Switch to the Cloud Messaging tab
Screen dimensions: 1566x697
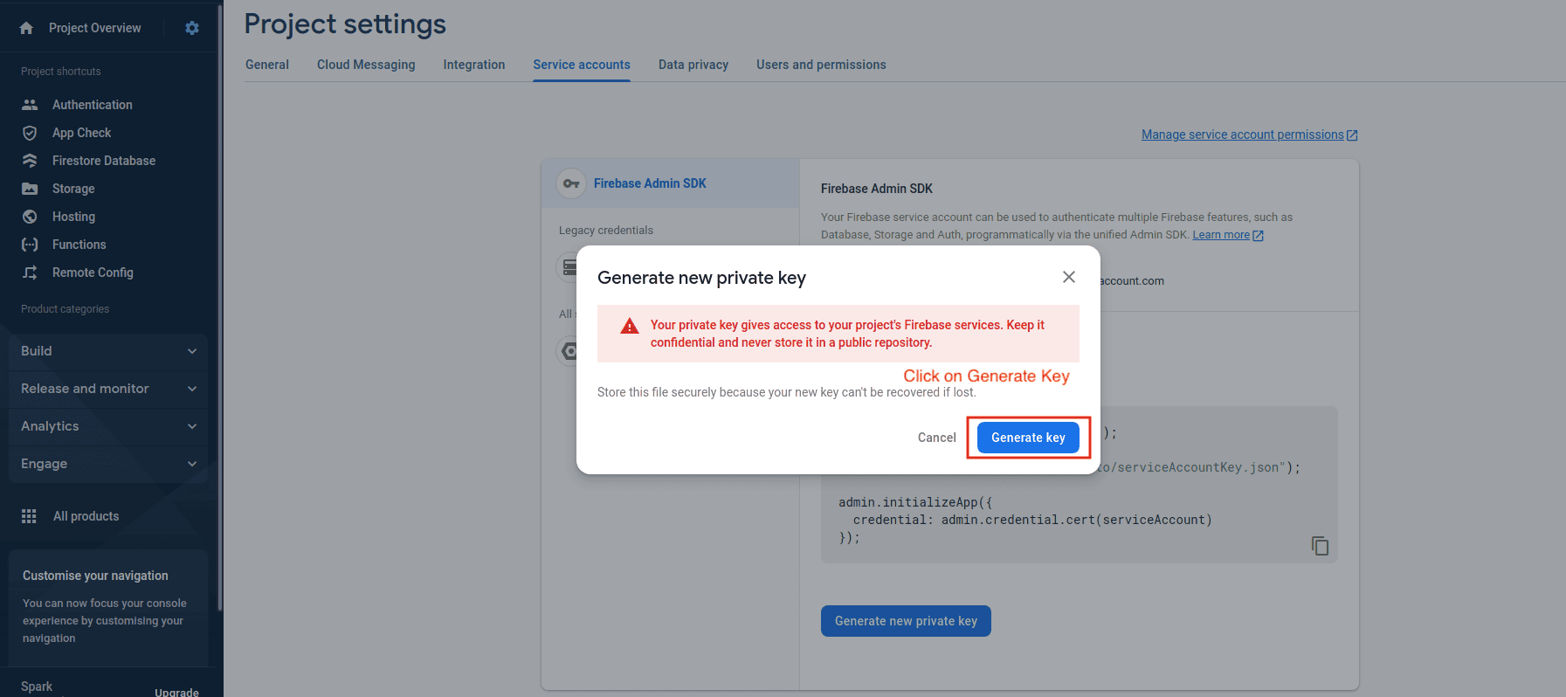tap(366, 65)
